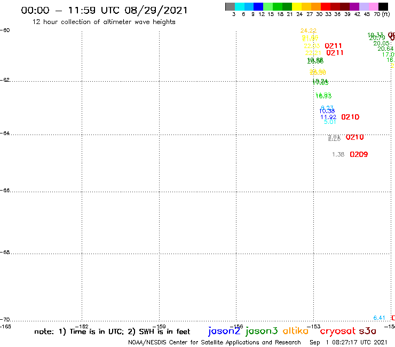Viewport: 395px width, 347px height.
Task: Select the 'jason3' satellite legend label
Action: point(262,331)
